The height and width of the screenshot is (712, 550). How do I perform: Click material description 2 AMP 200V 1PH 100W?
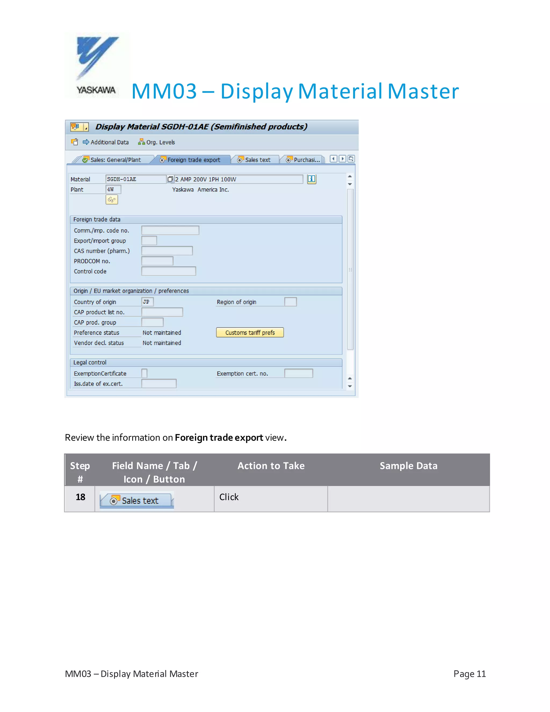(238, 179)
